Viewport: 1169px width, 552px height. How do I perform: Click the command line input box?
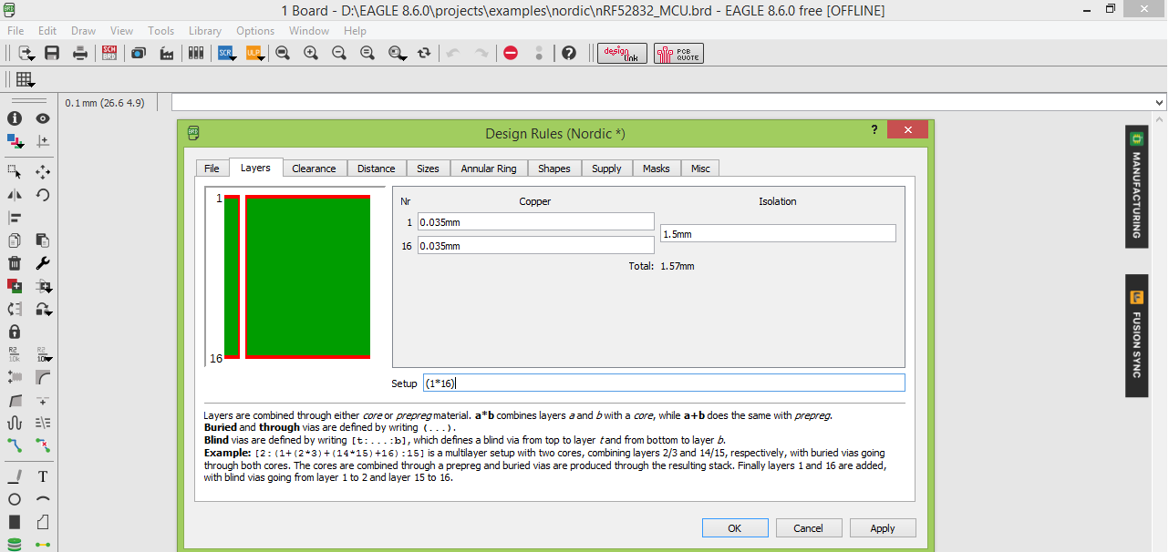(662, 103)
